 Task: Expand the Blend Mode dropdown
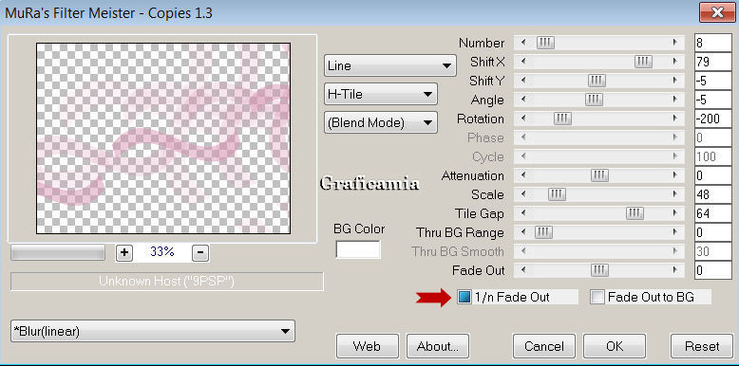(380, 122)
